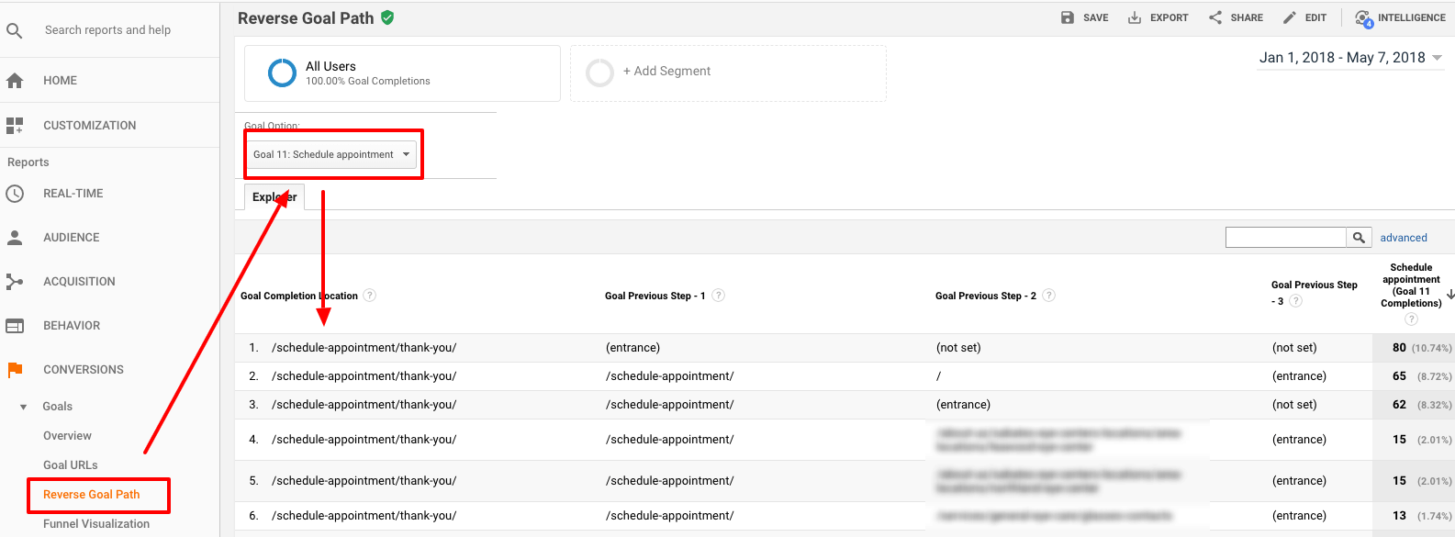Click the Export download icon
This screenshot has width=1455, height=537.
1135,17
